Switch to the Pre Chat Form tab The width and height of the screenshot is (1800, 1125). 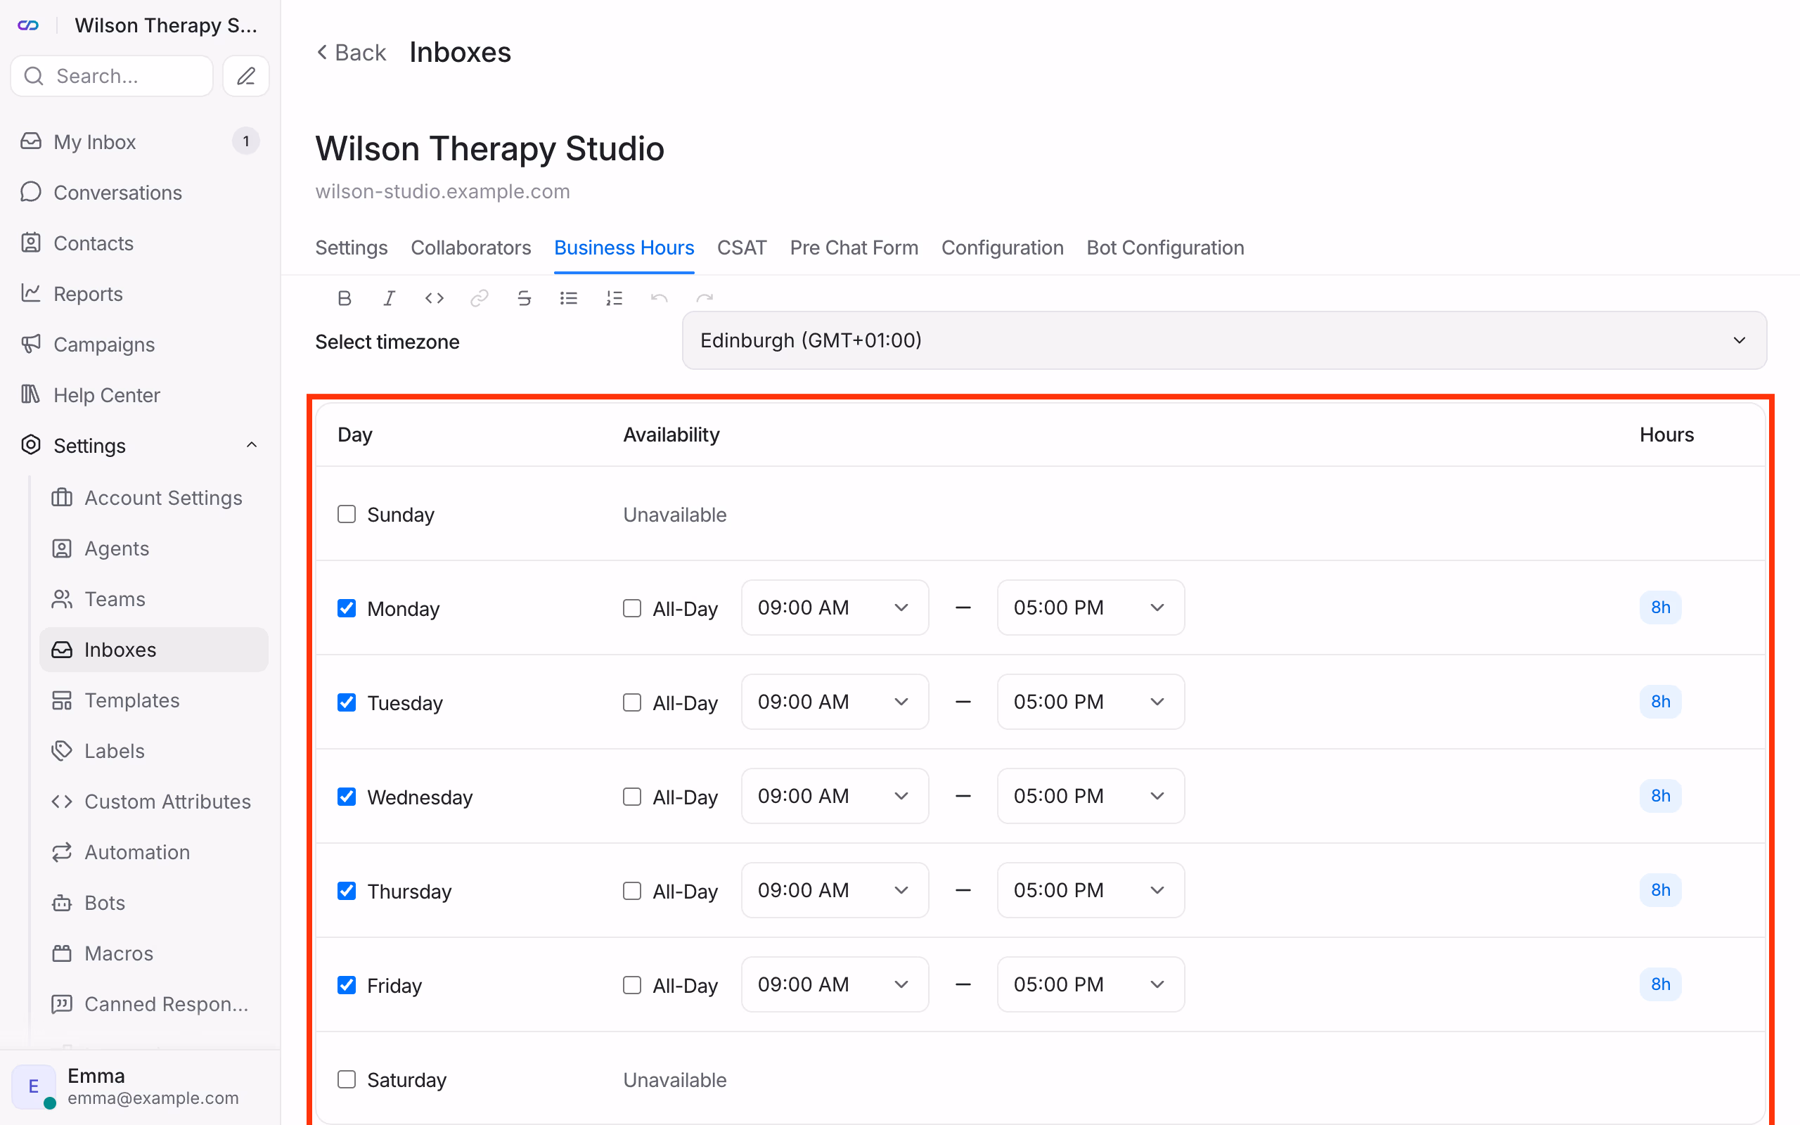click(854, 247)
